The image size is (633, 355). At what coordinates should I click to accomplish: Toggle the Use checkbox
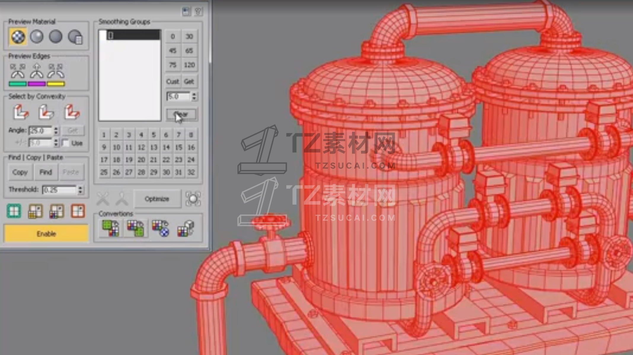(65, 143)
